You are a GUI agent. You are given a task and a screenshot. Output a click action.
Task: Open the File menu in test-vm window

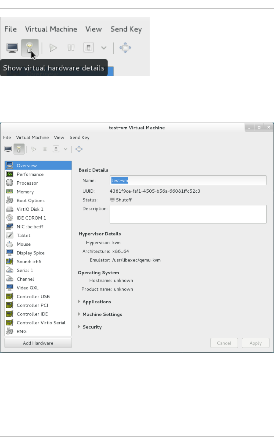7,138
